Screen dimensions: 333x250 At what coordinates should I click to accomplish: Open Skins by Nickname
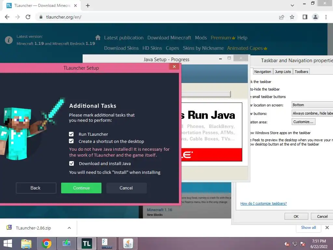click(x=203, y=48)
